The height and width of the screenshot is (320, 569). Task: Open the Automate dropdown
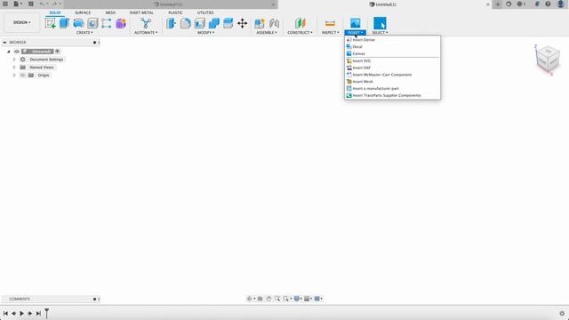tap(146, 33)
